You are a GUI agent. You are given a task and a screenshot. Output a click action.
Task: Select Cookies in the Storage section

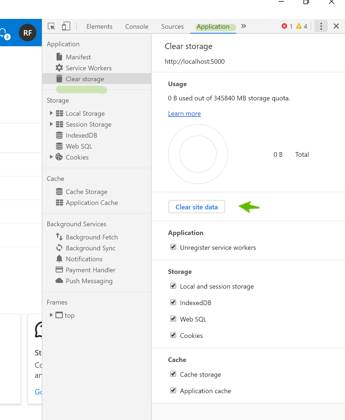77,157
